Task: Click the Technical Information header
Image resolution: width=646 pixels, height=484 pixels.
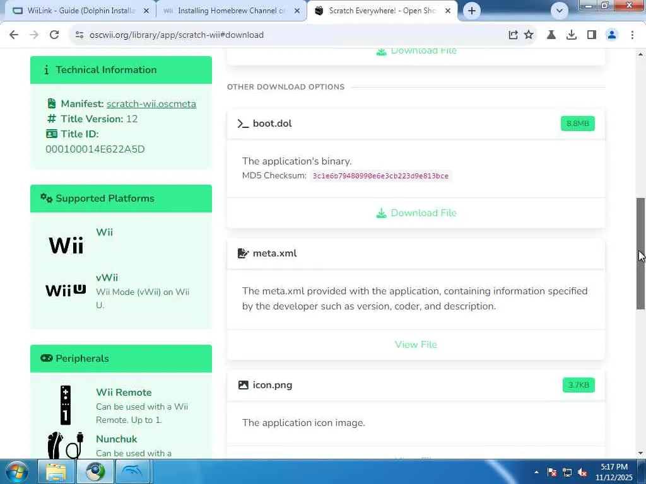Action: pos(121,69)
